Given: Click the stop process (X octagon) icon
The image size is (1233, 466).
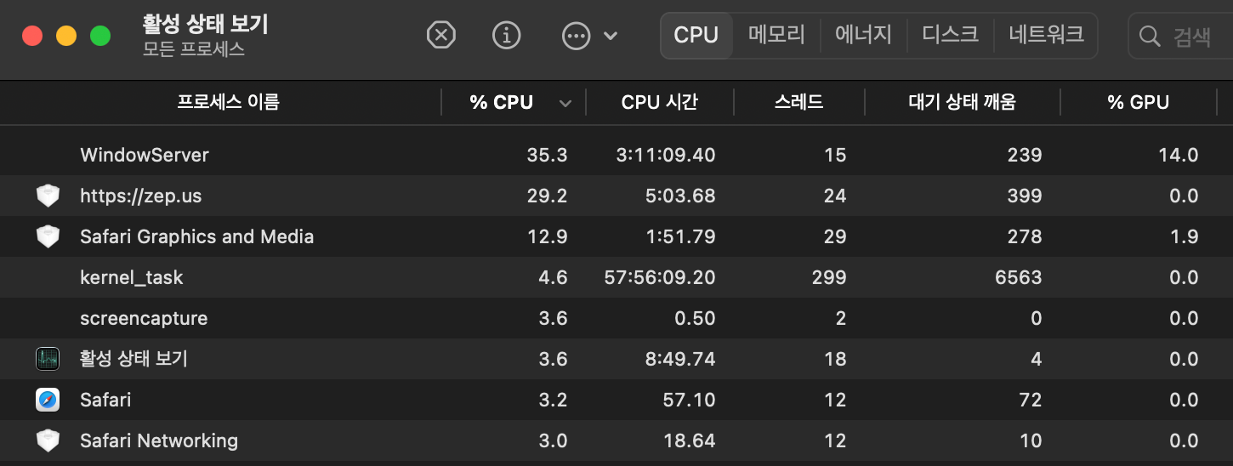Looking at the screenshot, I should pyautogui.click(x=440, y=35).
